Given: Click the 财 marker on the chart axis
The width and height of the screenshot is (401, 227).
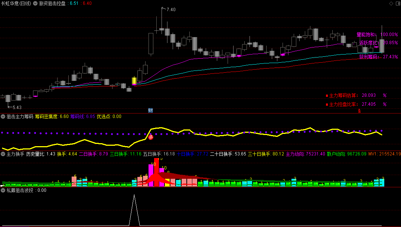Looking at the screenshot, I should pyautogui.click(x=150, y=110).
